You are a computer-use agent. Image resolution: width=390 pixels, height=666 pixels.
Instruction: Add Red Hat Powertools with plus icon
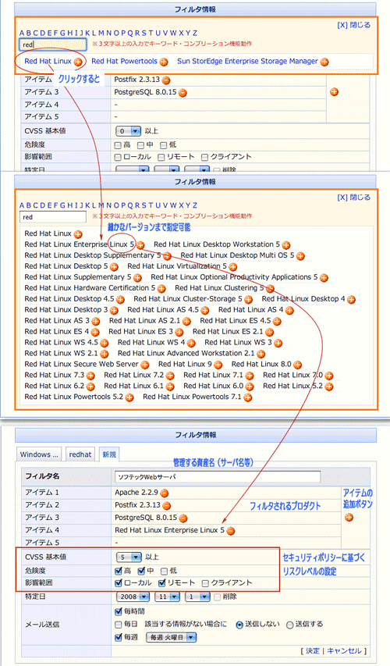coord(163,62)
